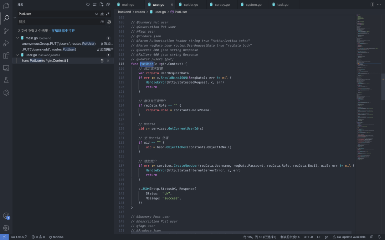Image resolution: width=385 pixels, height=240 pixels.
Task: Toggle use regular expression option
Action: click(108, 14)
